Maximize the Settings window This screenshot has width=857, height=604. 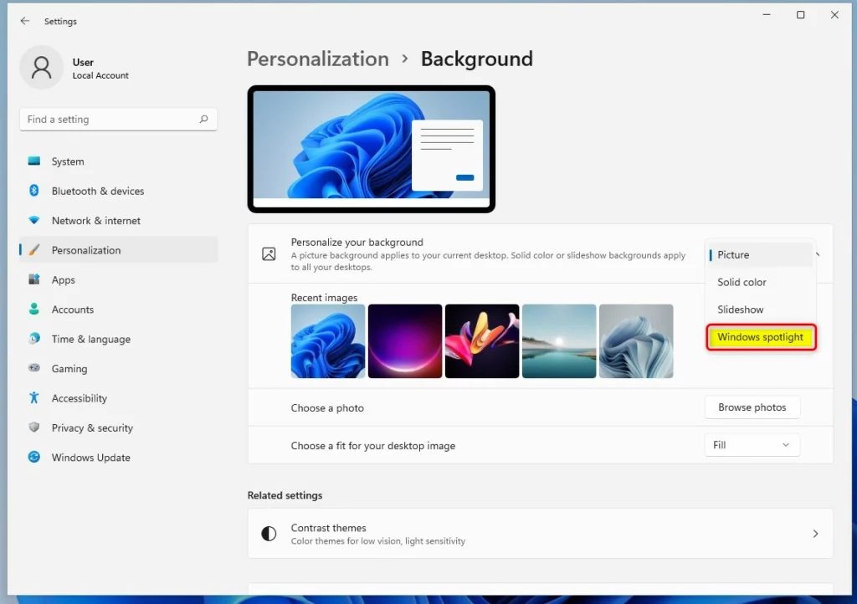(801, 15)
